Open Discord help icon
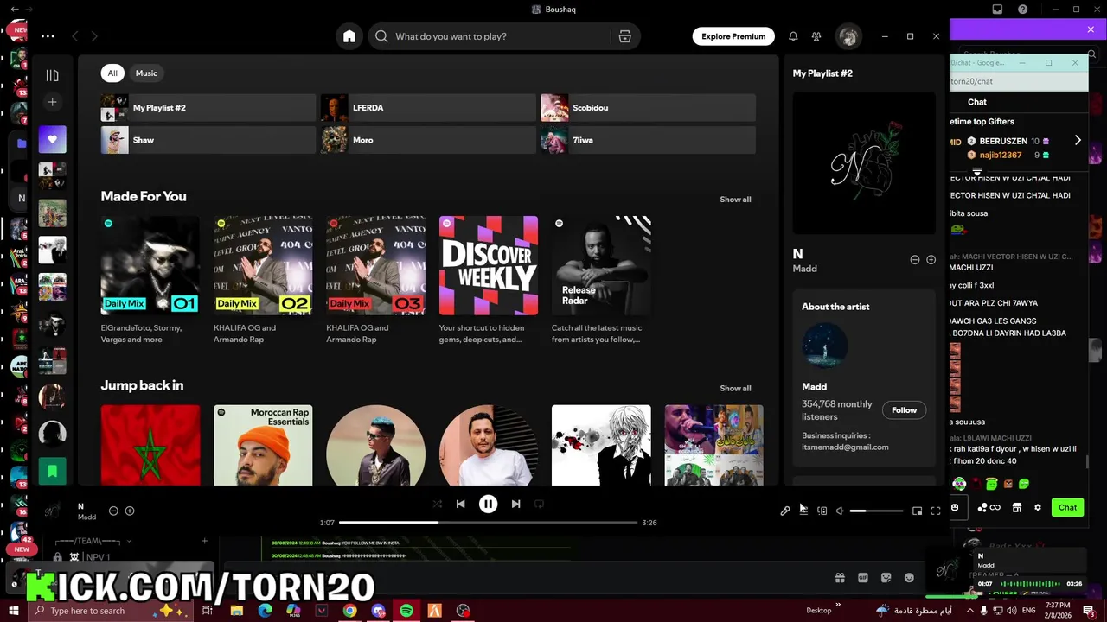The image size is (1107, 622). tap(1023, 10)
